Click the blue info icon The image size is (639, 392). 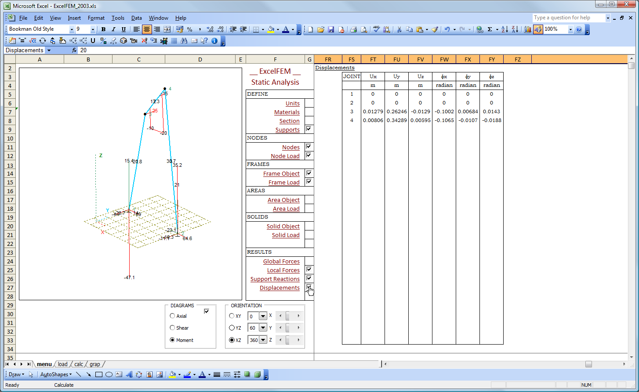(x=214, y=41)
